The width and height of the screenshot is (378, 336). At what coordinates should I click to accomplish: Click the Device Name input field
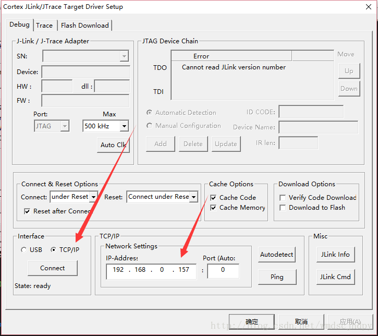point(319,127)
